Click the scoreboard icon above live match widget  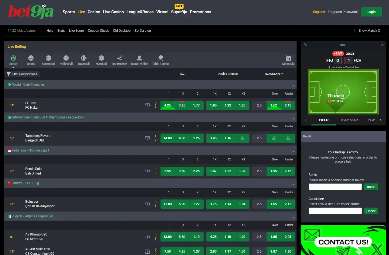[342, 45]
